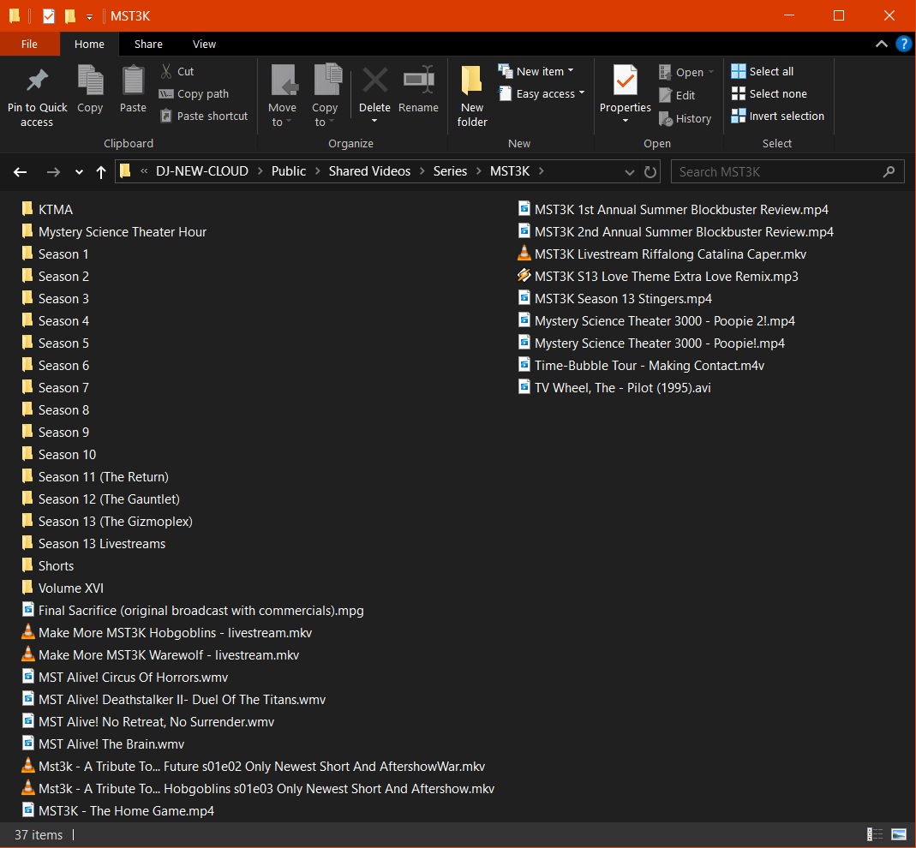Select Mystery Science Theater 3000 - Poopie!.mp4
The height and width of the screenshot is (848, 916).
coord(650,343)
